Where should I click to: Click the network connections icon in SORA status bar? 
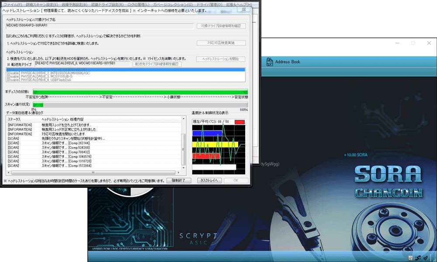point(418,258)
